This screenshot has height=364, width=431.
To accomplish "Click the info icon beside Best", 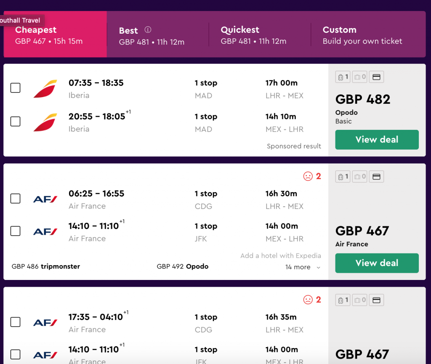I will click(x=148, y=30).
